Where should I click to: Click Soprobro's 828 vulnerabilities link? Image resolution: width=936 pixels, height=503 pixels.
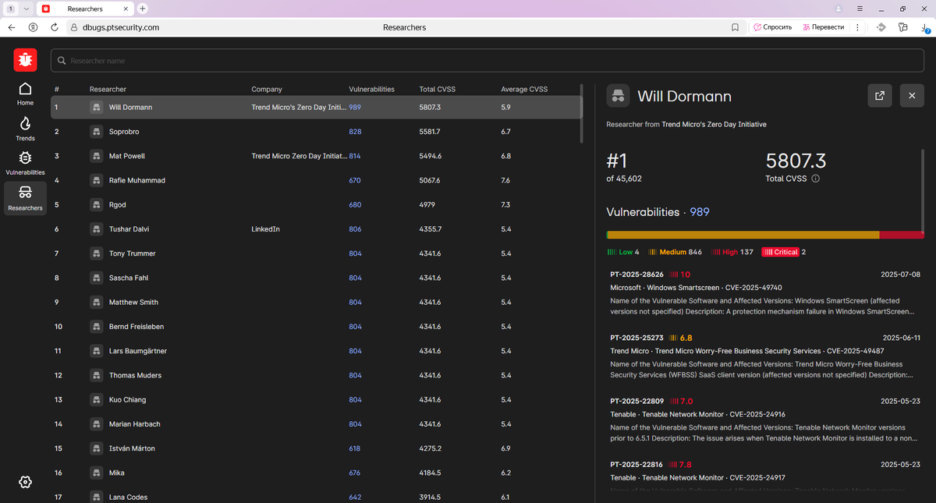355,132
